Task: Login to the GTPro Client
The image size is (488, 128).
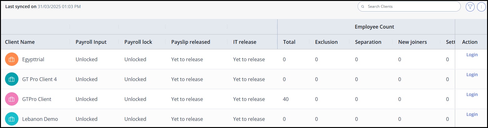Action: tap(472, 94)
